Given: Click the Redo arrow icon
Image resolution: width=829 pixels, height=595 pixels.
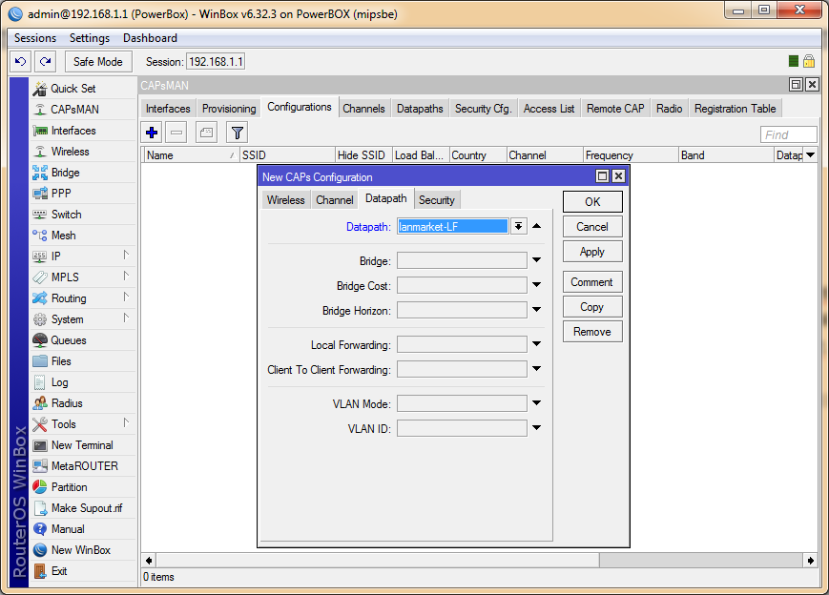Looking at the screenshot, I should [x=45, y=61].
